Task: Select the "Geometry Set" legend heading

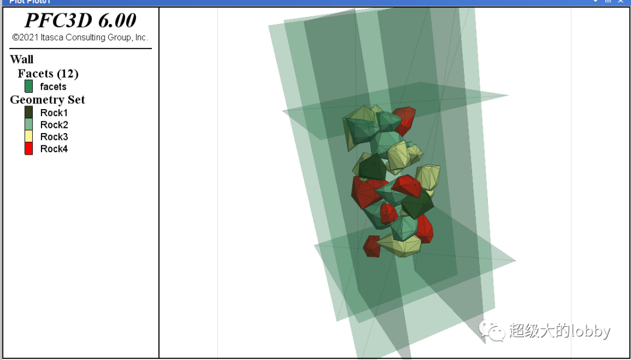Action: tap(47, 100)
